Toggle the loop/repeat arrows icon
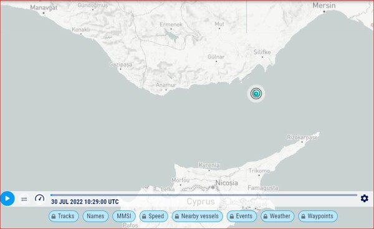374x229 pixels. click(24, 199)
